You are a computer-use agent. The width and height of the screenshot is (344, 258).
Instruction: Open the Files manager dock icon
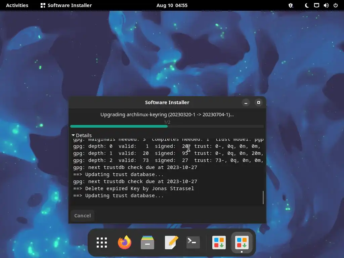pos(147,243)
